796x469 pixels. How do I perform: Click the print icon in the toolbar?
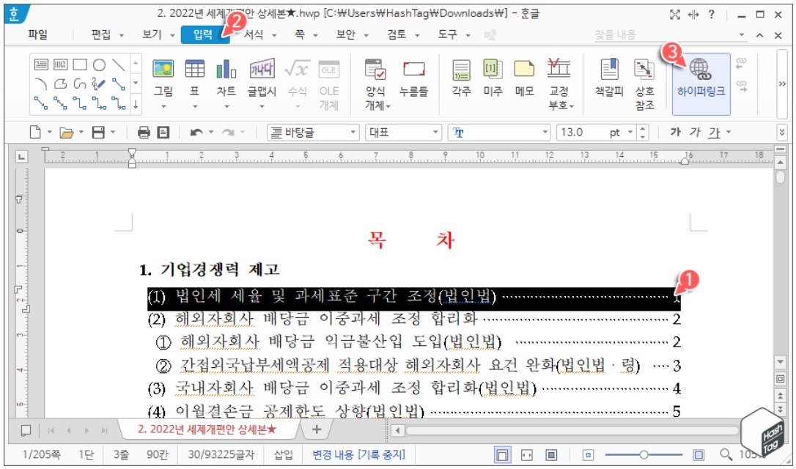point(144,133)
